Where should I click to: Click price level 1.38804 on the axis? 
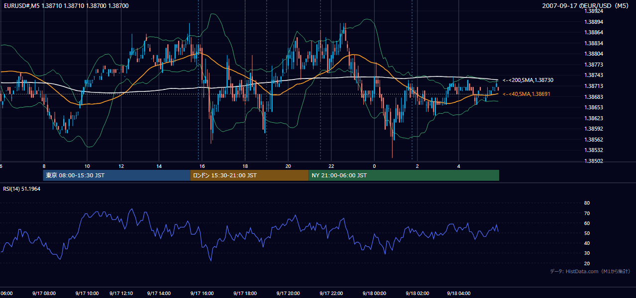coord(594,54)
